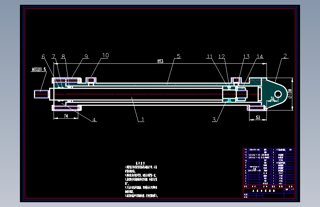Select part callout number "5"
Screen dimensions: 320x207
(x=179, y=56)
